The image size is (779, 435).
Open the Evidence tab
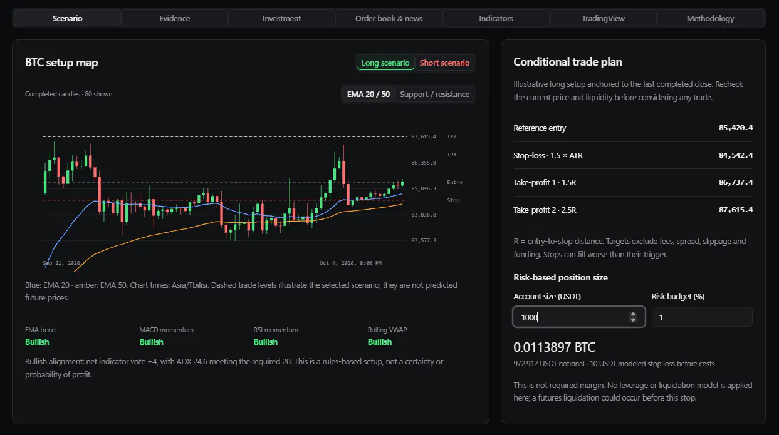(x=174, y=18)
